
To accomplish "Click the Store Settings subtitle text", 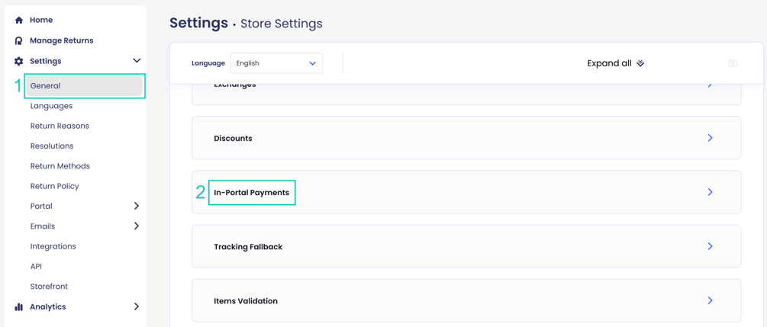I will pos(282,24).
